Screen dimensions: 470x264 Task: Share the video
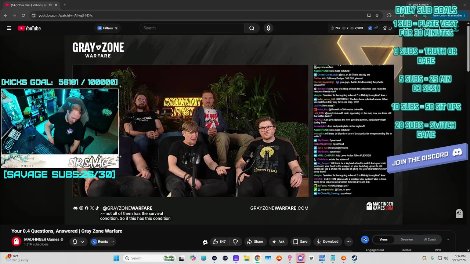coord(255,242)
